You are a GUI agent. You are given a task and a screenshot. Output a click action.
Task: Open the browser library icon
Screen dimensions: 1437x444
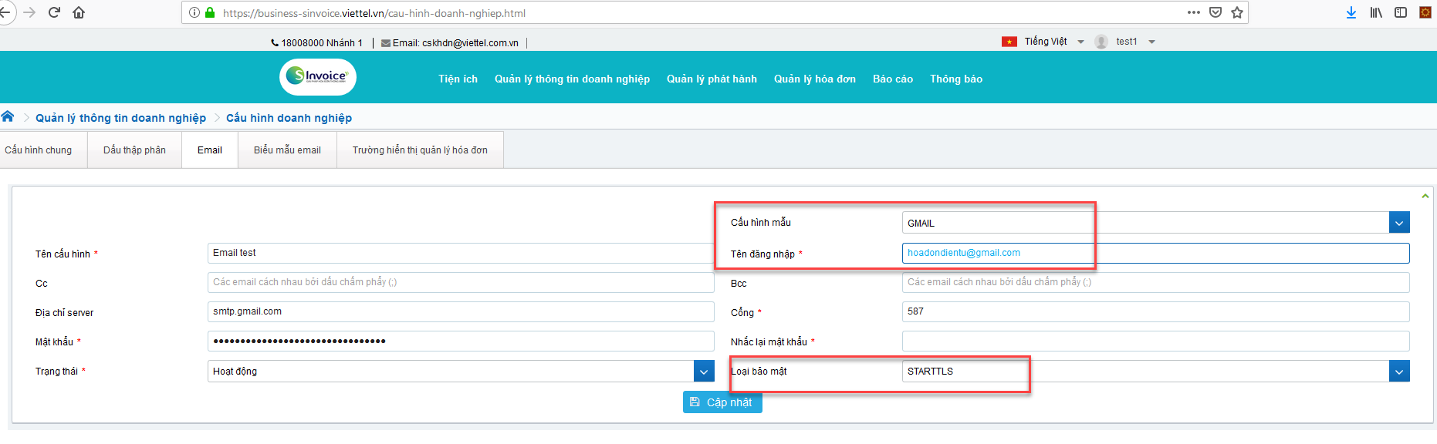pos(1376,12)
